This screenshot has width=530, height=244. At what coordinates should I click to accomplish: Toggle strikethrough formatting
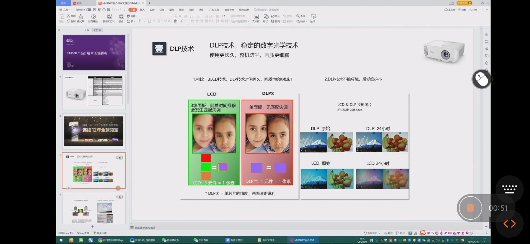coord(154,21)
